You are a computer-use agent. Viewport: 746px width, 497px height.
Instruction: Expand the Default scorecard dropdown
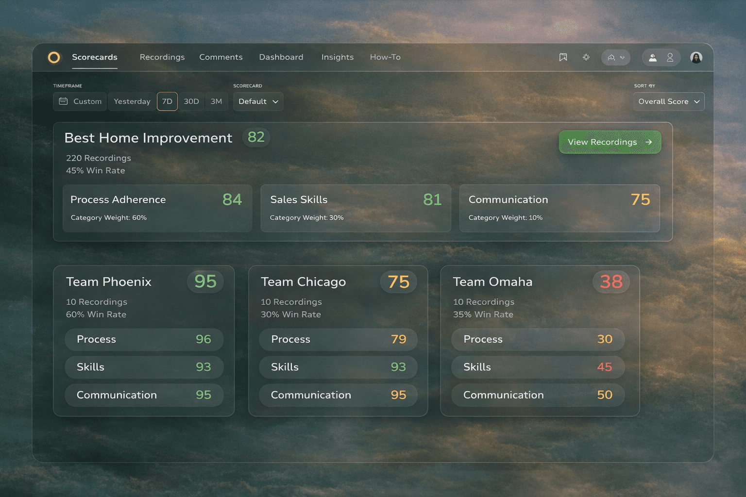(258, 101)
